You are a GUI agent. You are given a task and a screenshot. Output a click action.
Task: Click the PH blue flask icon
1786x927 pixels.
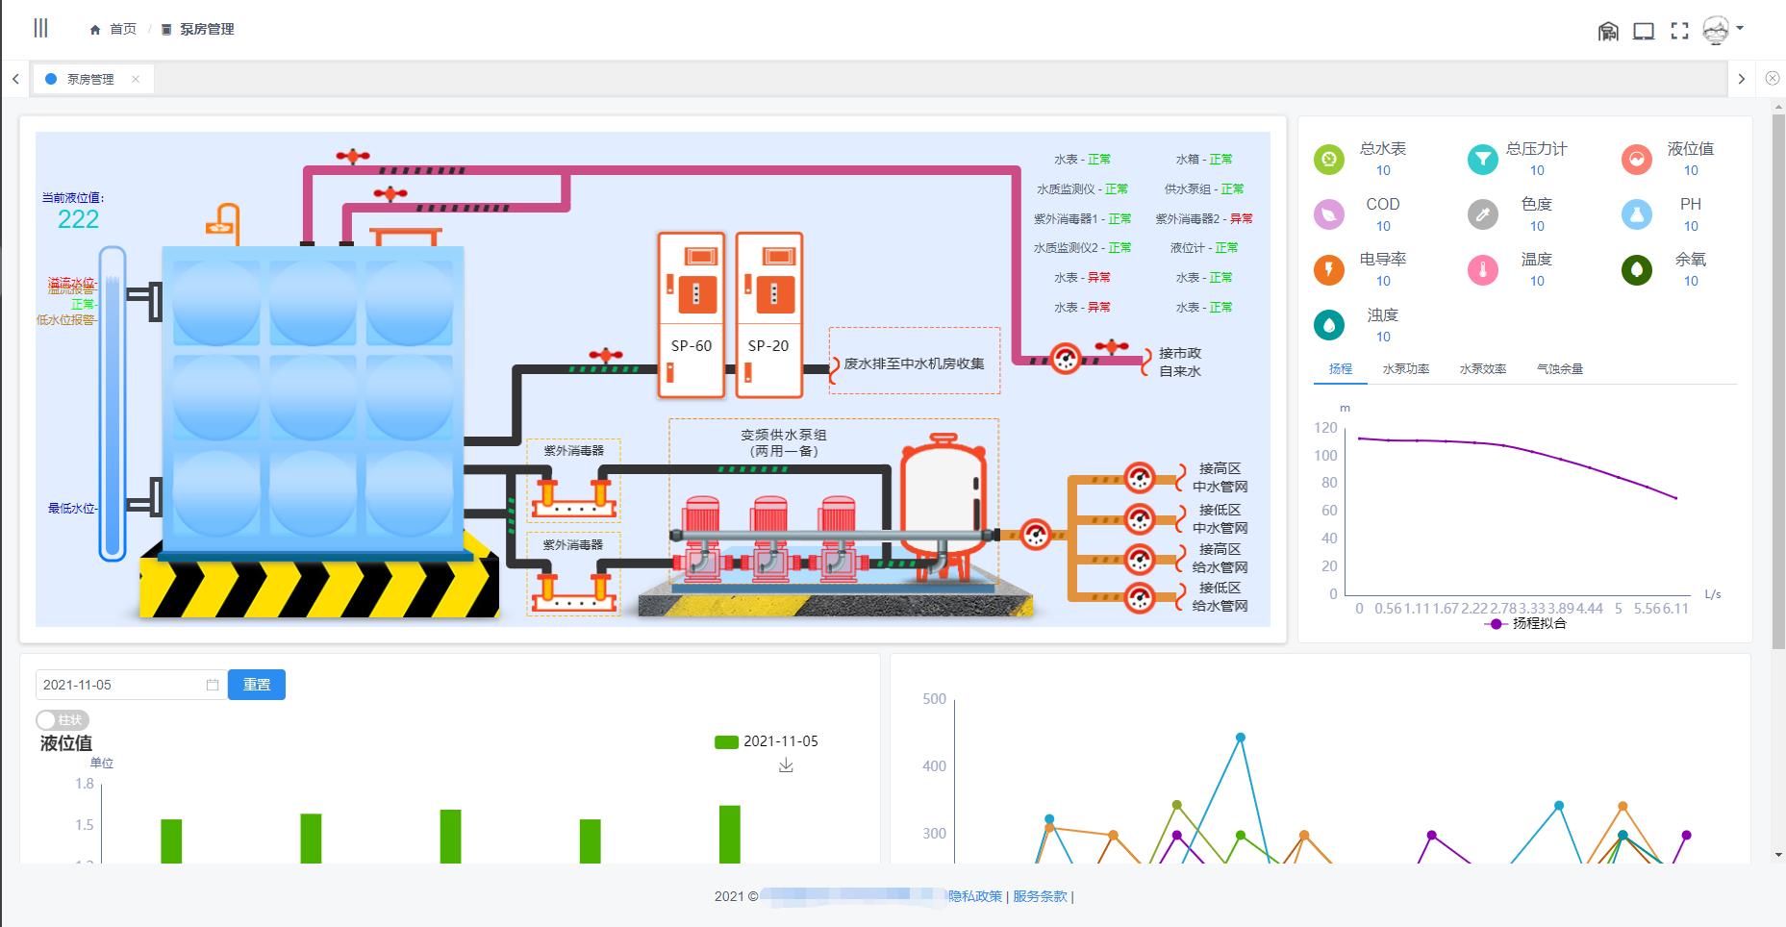coord(1637,214)
